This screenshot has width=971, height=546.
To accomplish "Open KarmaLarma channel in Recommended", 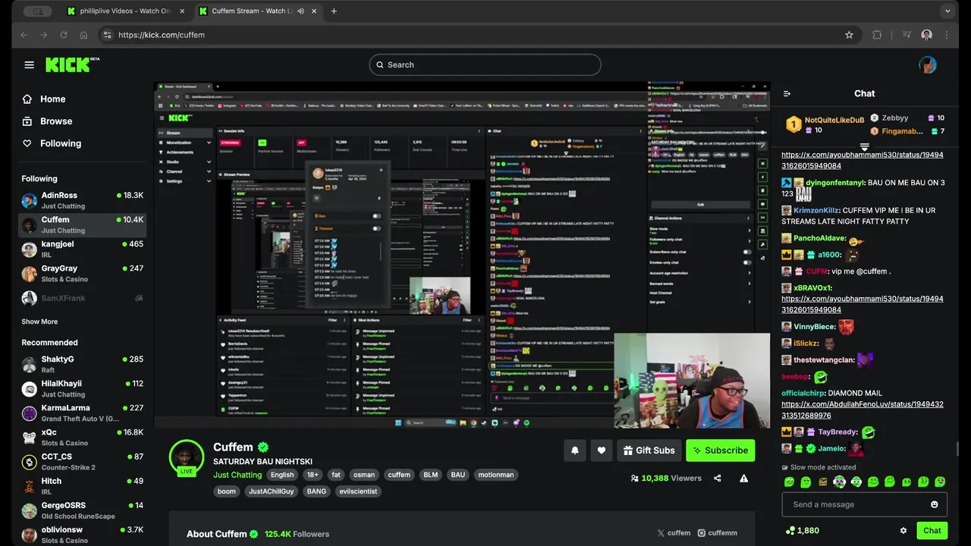I will tap(82, 413).
